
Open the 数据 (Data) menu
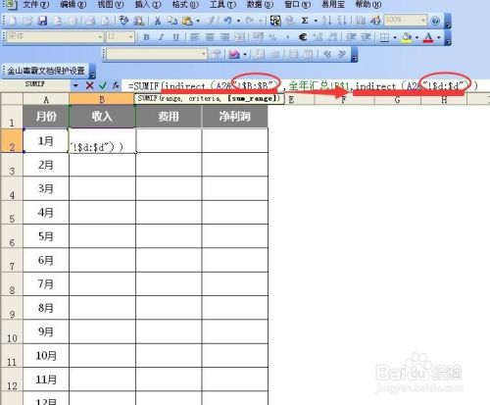pos(260,5)
